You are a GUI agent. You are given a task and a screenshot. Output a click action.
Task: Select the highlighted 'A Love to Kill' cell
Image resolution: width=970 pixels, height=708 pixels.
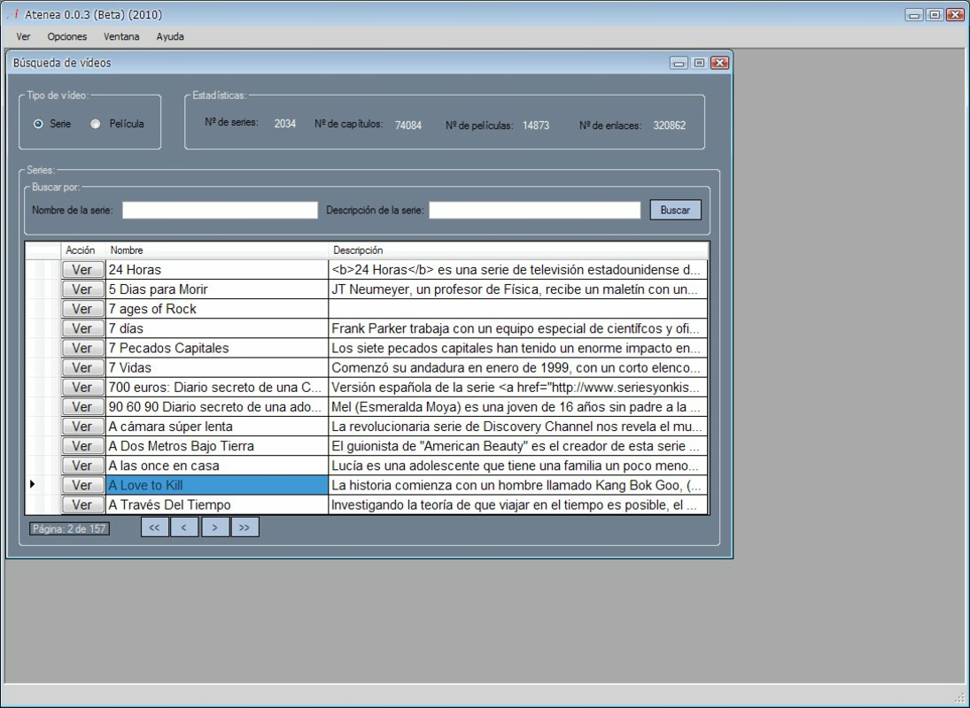tap(216, 485)
